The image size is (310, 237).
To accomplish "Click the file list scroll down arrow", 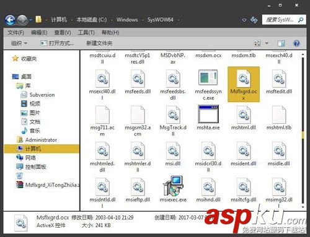I will click(x=303, y=207).
